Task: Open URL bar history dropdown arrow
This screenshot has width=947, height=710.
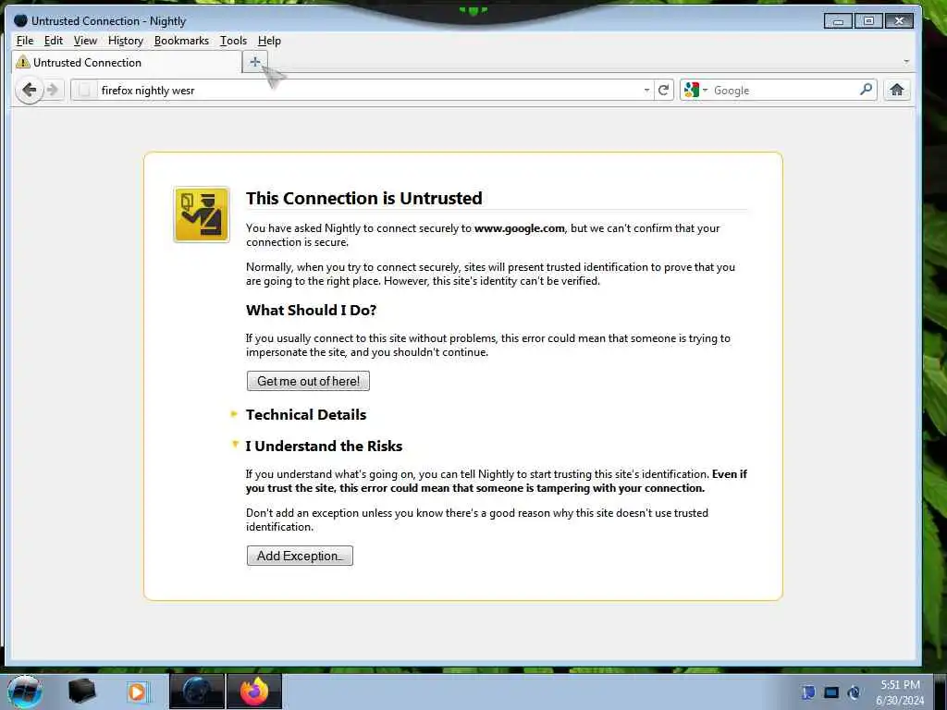Action: [x=646, y=90]
